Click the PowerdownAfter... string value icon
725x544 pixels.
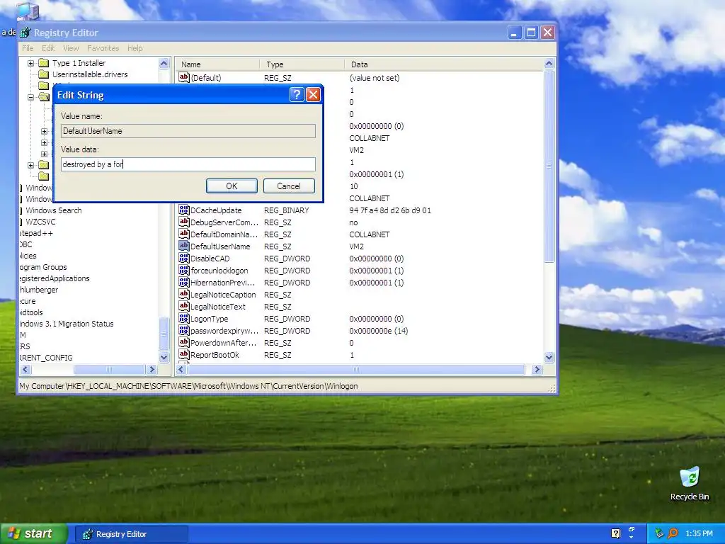coord(184,342)
